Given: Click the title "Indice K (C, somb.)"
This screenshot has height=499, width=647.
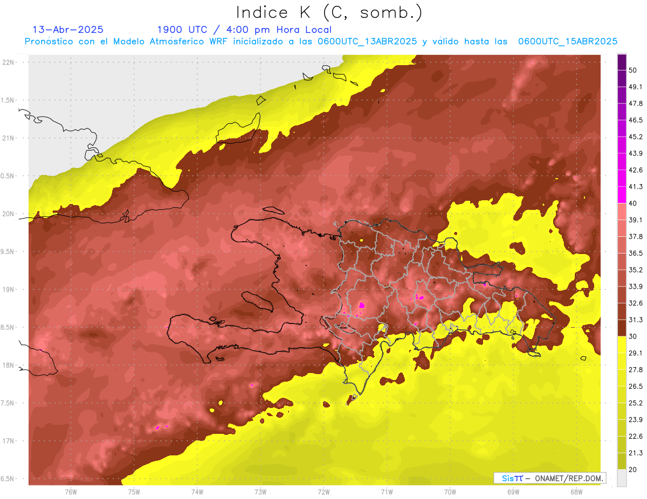Looking at the screenshot, I should [329, 13].
